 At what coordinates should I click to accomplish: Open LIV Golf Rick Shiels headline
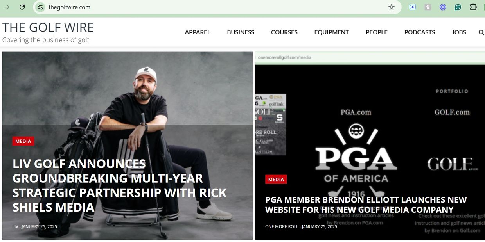tap(120, 185)
